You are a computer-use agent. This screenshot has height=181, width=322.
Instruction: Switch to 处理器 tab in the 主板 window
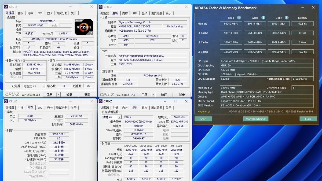pos(105,13)
